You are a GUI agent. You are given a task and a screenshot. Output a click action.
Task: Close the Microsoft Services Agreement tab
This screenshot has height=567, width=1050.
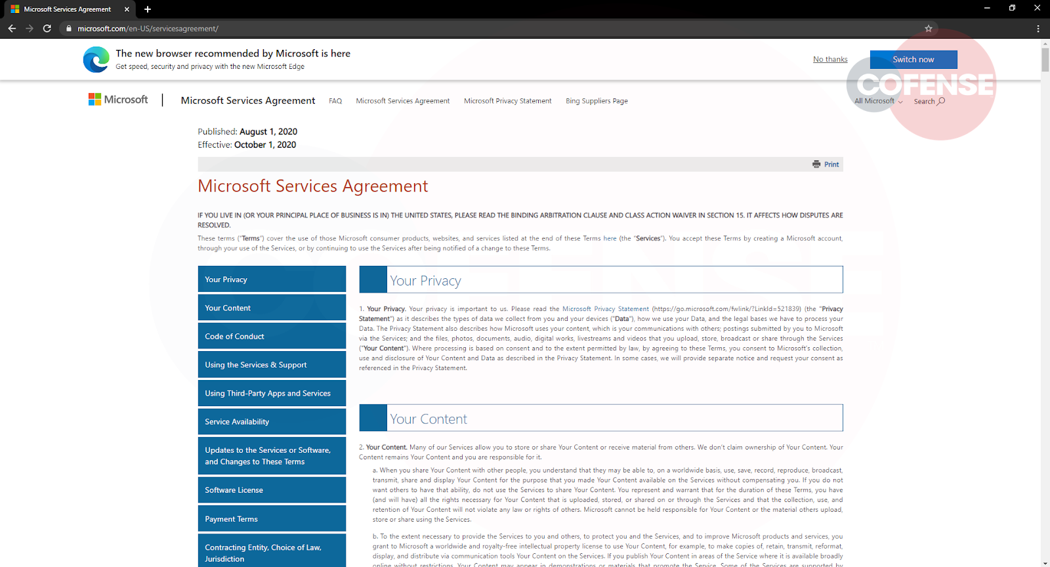127,9
